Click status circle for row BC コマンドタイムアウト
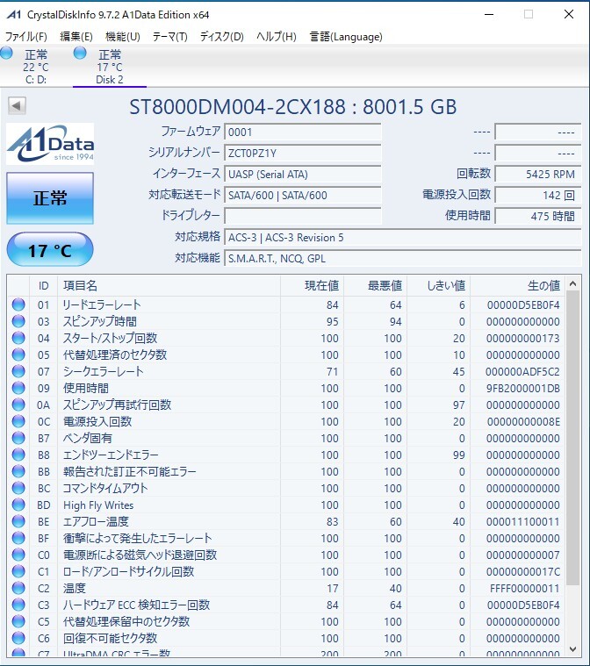The width and height of the screenshot is (590, 666). click(18, 488)
